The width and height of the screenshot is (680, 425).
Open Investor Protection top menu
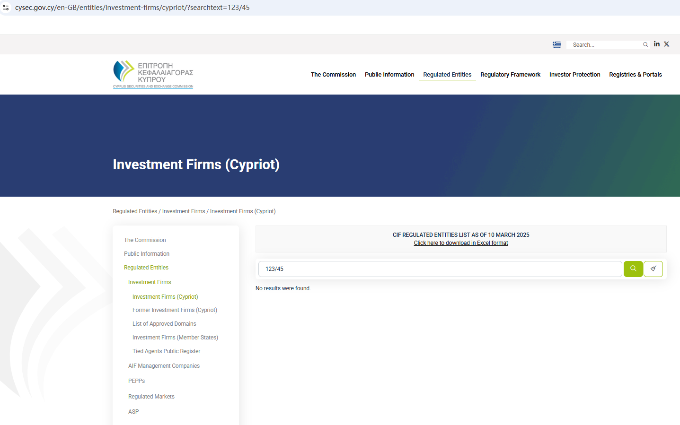click(x=574, y=75)
